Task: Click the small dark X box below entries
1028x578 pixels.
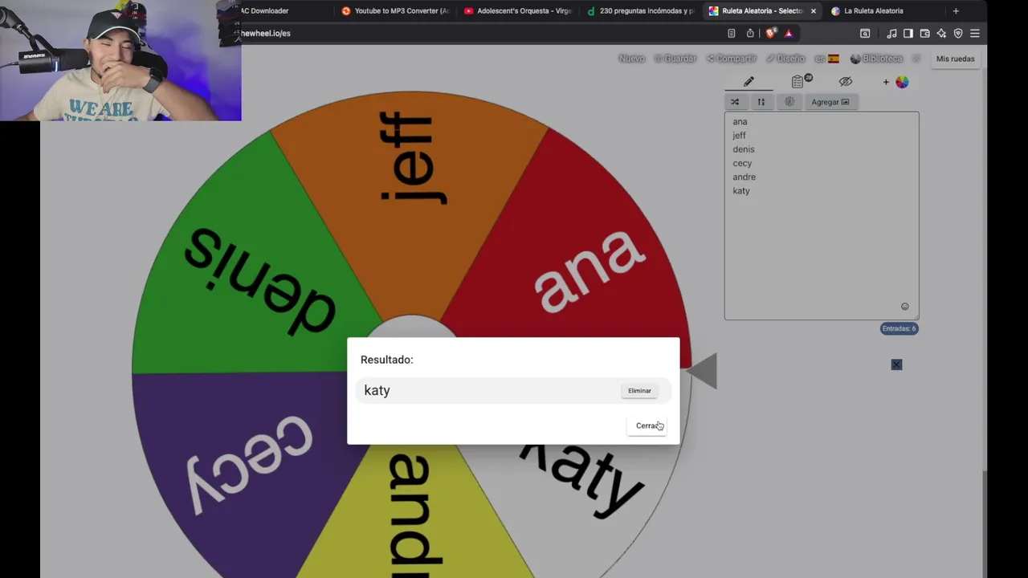Action: (896, 364)
